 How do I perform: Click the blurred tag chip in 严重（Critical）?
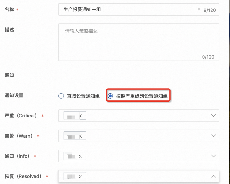click(x=72, y=116)
